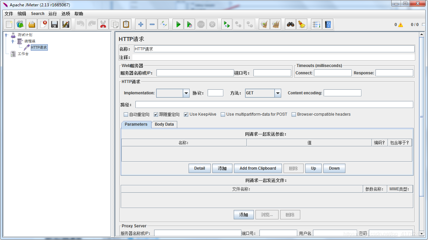This screenshot has width=428, height=240.
Task: Click the Redo icon
Action: 92,24
